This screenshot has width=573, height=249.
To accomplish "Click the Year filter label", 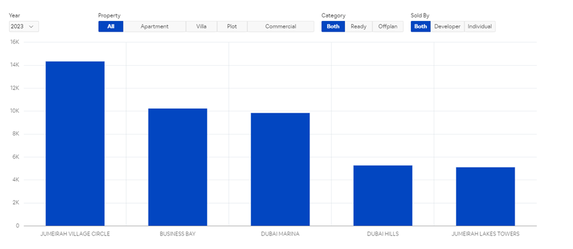I will [14, 15].
